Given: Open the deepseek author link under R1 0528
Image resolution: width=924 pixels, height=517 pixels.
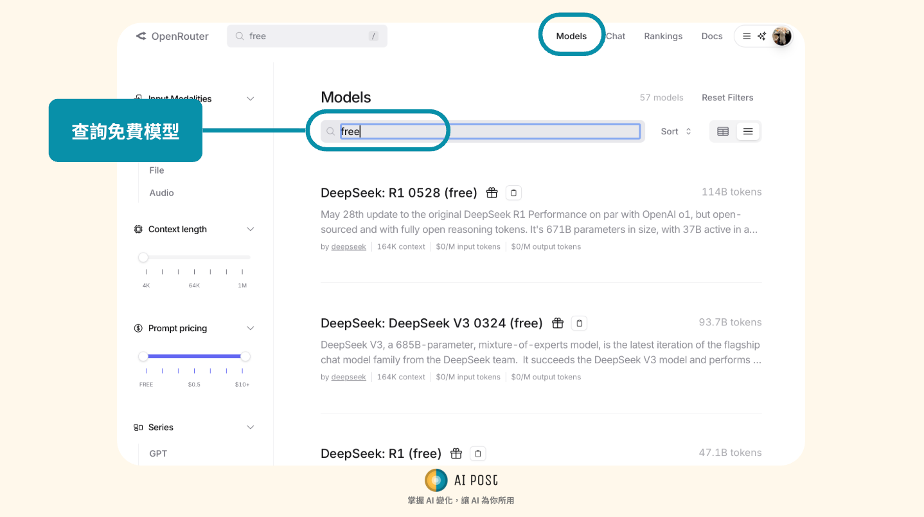Looking at the screenshot, I should coord(349,247).
